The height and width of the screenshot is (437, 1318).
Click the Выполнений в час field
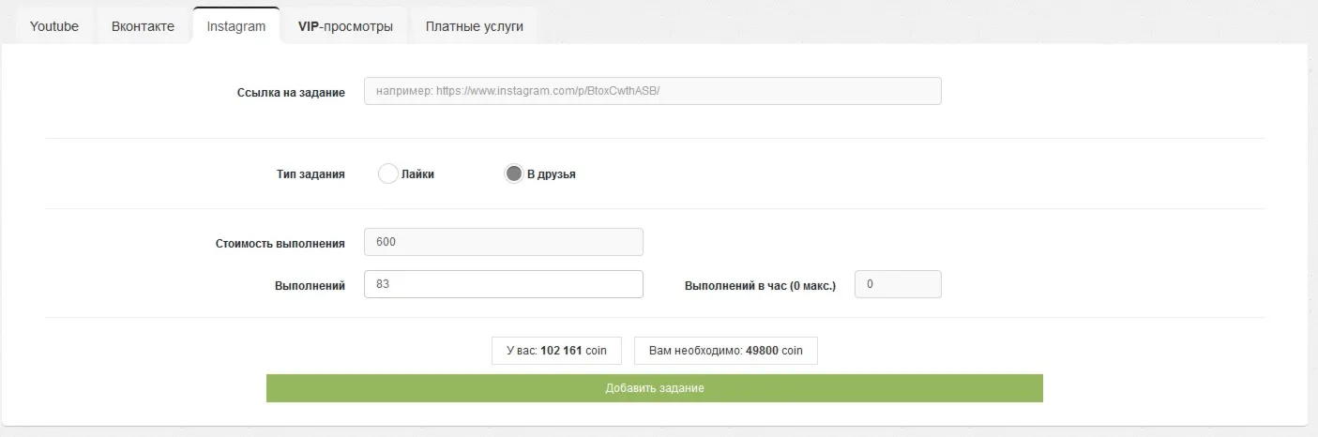pyautogui.click(x=898, y=284)
